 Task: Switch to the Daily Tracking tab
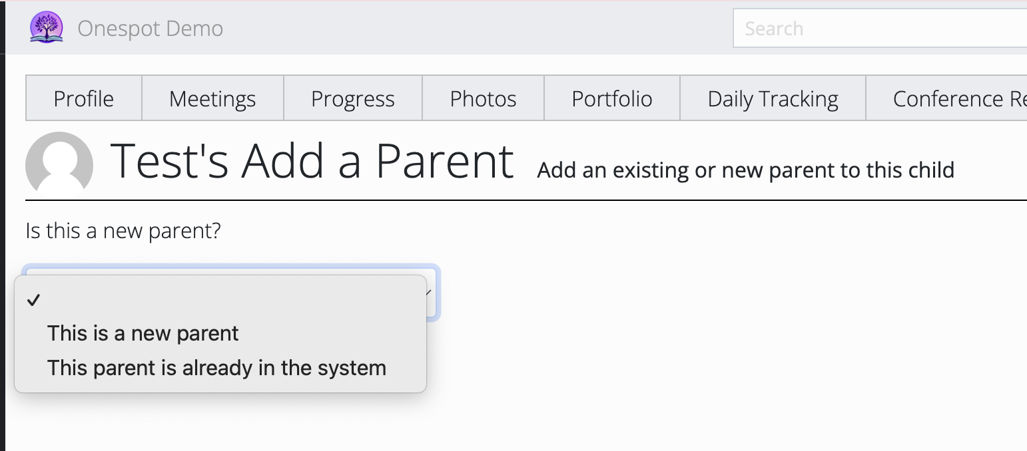tap(773, 98)
